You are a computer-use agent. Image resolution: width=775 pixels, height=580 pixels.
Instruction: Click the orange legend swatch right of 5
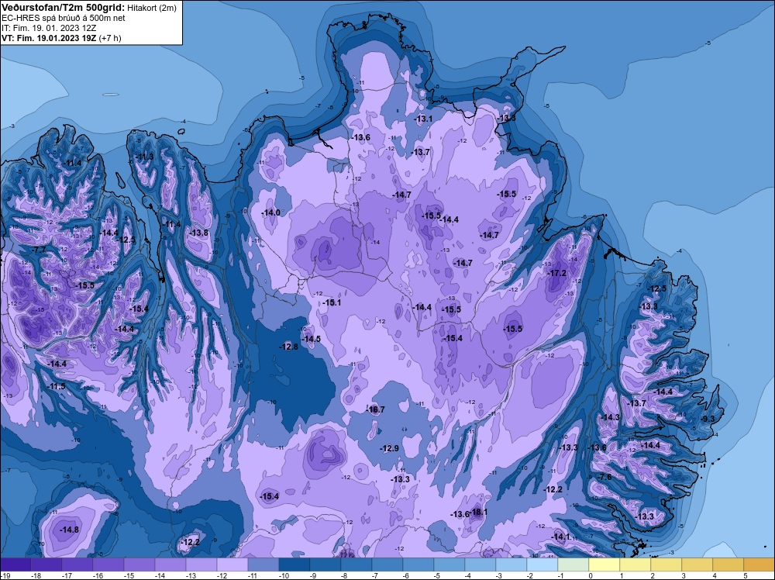(759, 564)
